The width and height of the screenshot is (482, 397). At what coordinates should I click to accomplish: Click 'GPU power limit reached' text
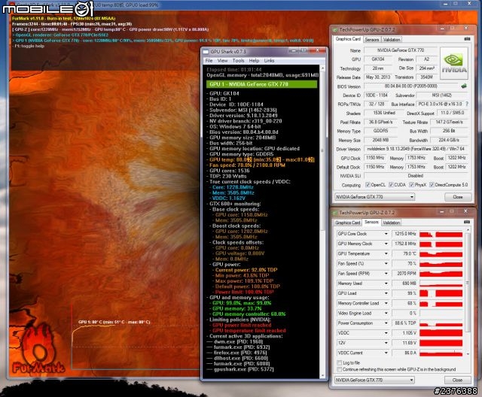(x=242, y=326)
